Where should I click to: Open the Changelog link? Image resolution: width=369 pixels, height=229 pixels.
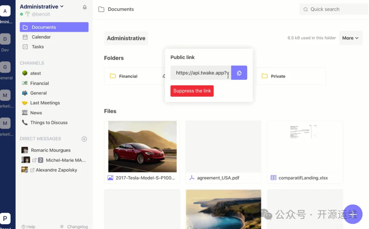coord(77,227)
